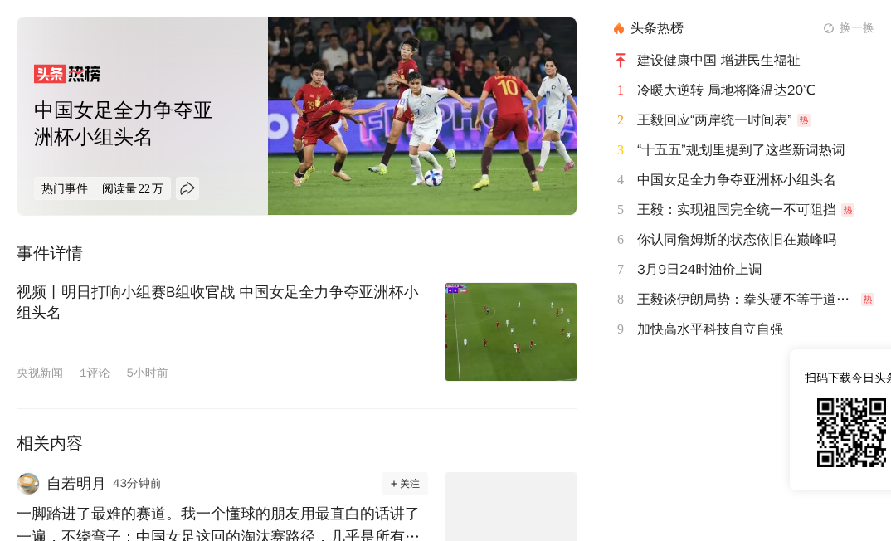
Task: Click the 换一换 refresh icon
Action: pyautogui.click(x=829, y=28)
